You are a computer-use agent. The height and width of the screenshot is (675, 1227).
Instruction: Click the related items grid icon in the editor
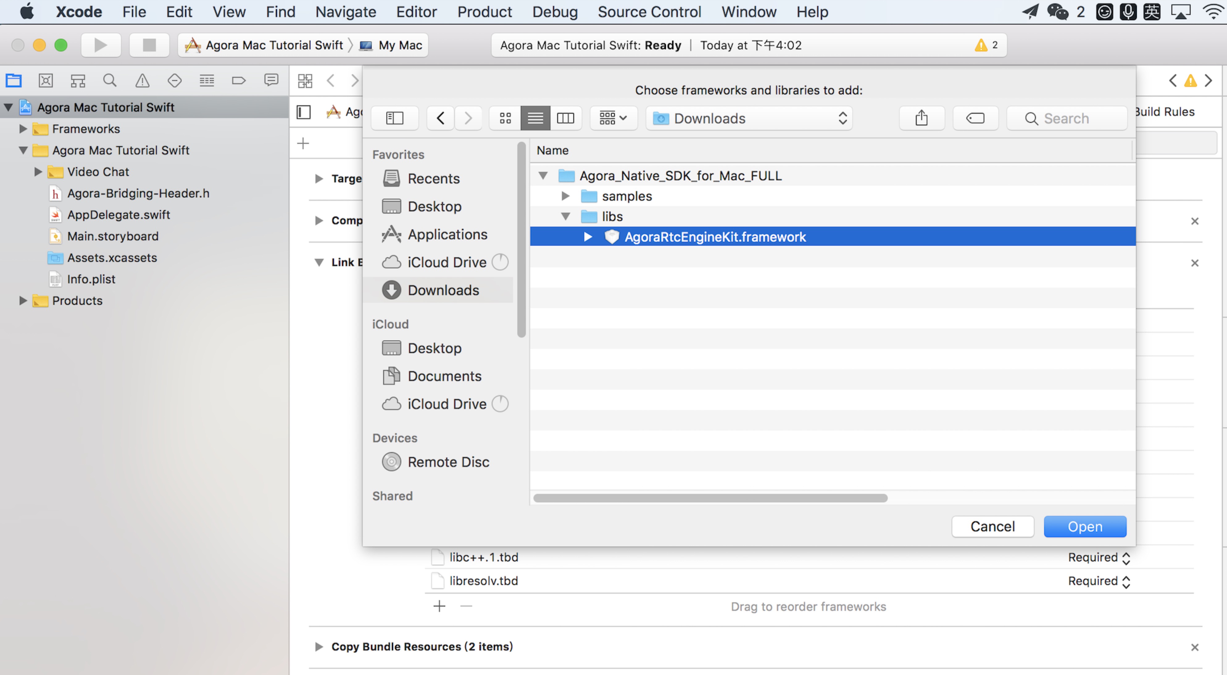click(305, 81)
